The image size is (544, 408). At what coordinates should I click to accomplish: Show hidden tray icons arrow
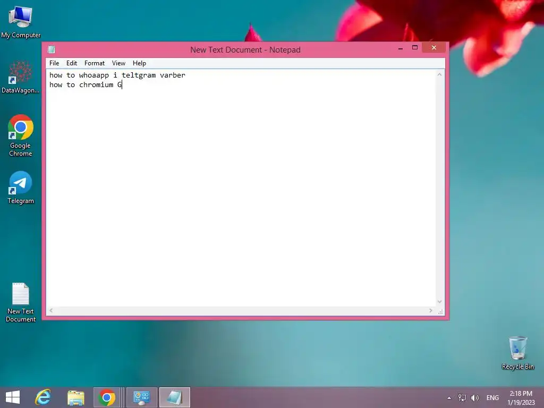(449, 398)
